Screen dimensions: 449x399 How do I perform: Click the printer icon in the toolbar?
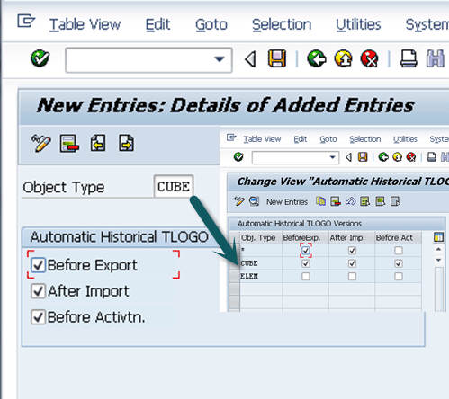[409, 58]
